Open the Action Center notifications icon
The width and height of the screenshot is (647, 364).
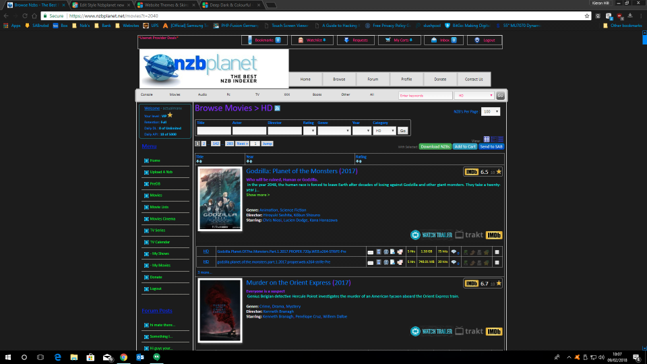coord(637,357)
